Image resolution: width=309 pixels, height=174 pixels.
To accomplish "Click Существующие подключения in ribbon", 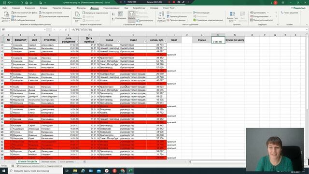I will [54, 16].
